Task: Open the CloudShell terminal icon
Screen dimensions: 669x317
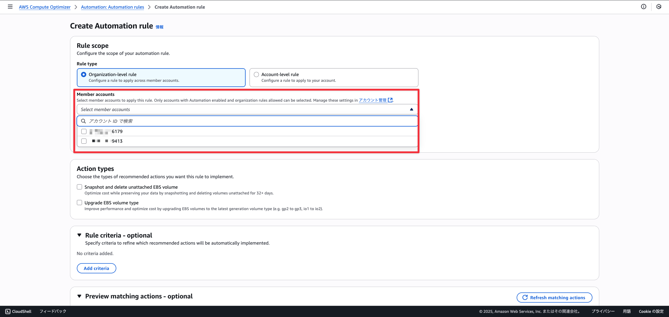Action: coord(8,311)
